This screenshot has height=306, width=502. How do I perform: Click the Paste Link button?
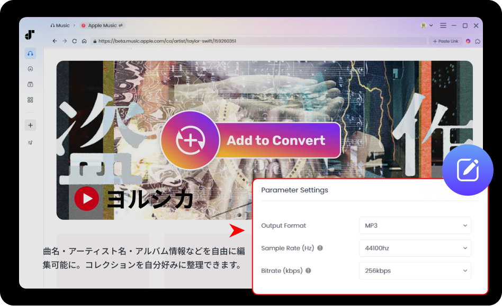(445, 41)
